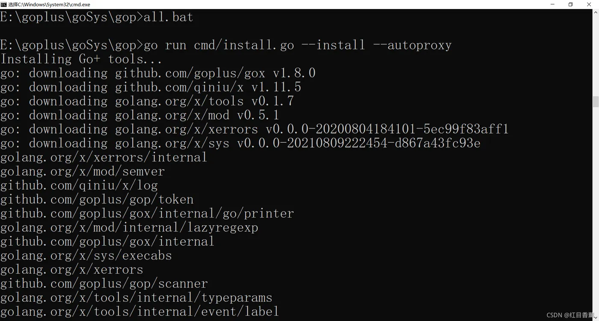Minimize the command prompt window
The image size is (599, 321).
[552, 4]
